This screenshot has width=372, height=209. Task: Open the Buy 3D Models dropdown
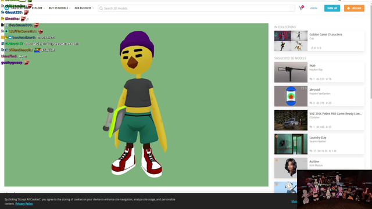tap(59, 8)
